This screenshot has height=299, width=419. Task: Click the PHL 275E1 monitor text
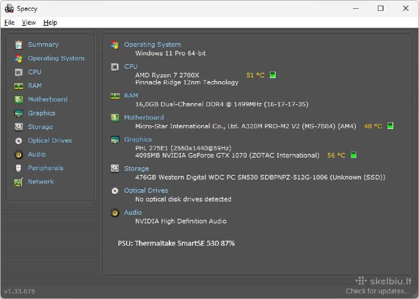(x=183, y=148)
